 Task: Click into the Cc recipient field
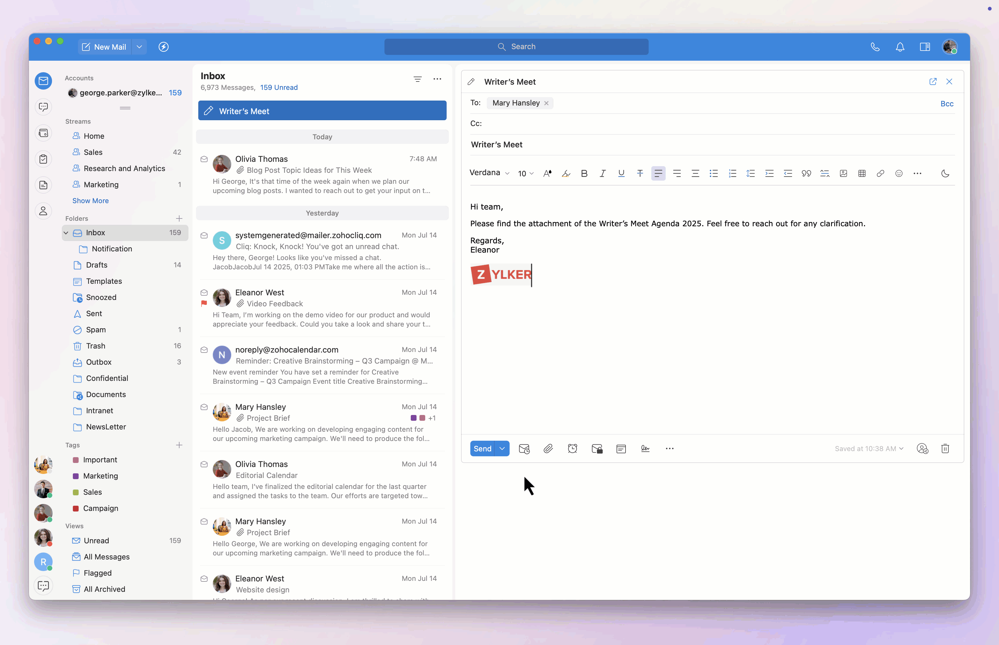click(712, 124)
